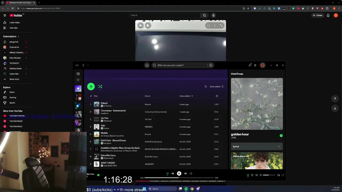Viewport: 342px width, 192px height.
Task: Seek within song progress bar
Action: [179, 178]
